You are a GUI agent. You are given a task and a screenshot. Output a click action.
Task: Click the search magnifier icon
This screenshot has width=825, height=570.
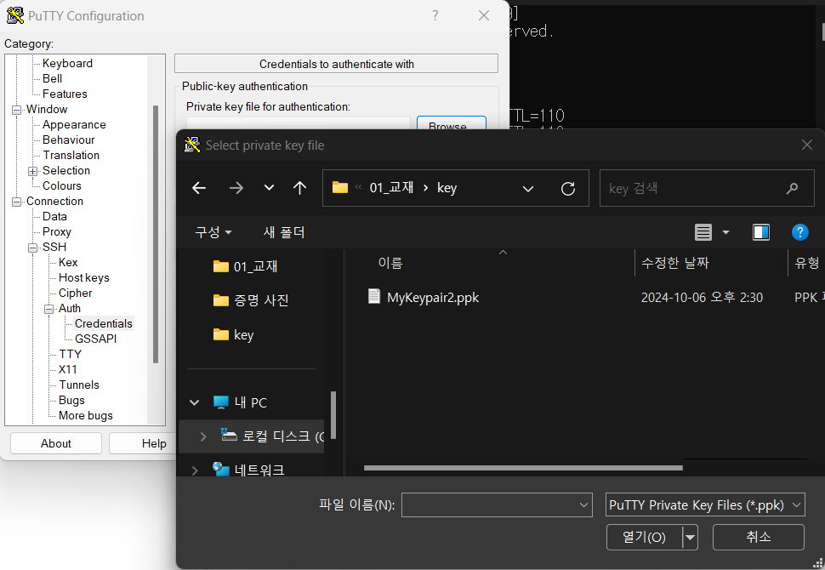(792, 188)
